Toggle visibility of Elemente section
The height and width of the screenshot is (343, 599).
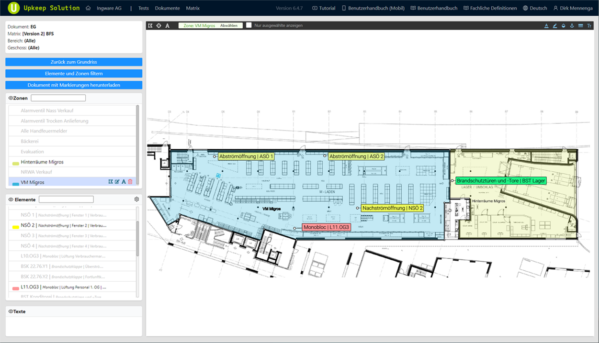pyautogui.click(x=11, y=199)
